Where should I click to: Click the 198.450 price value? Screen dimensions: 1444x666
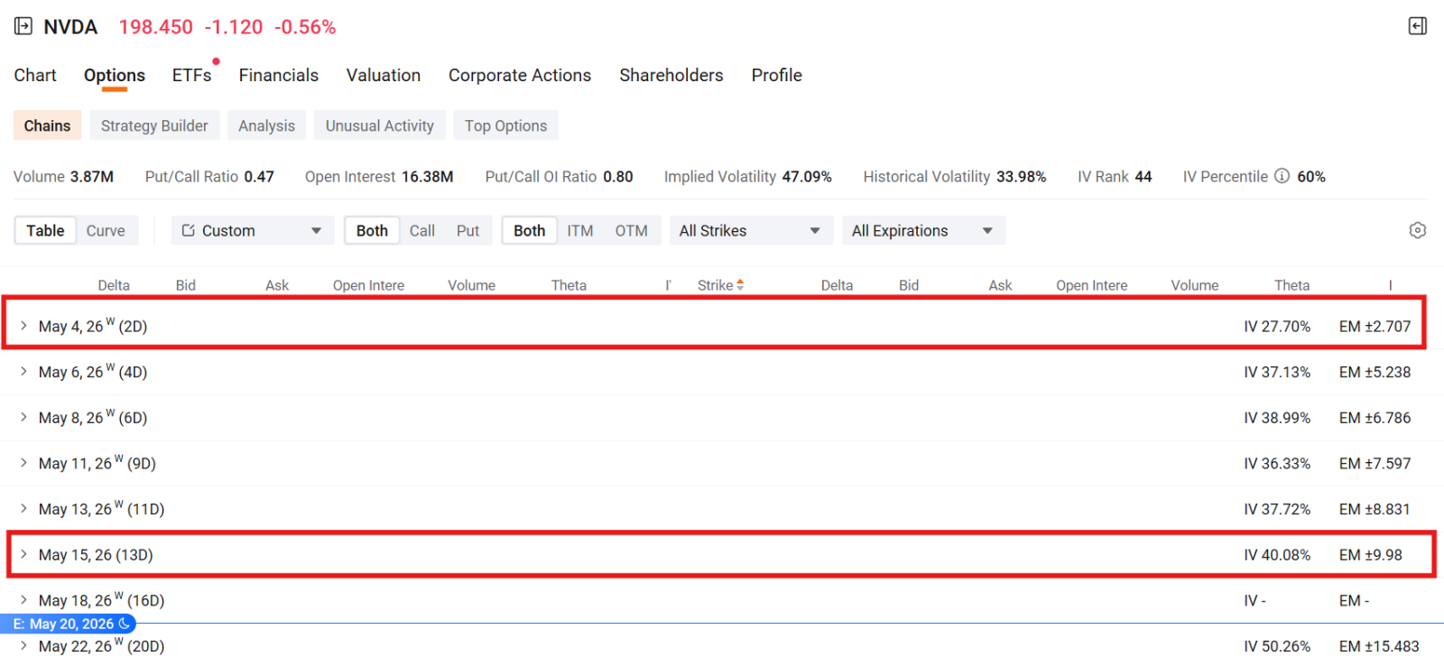coord(156,27)
